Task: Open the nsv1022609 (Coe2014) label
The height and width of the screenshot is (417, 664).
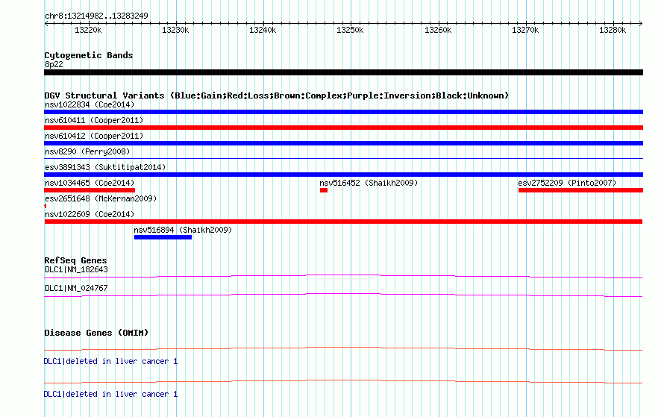Action: pyautogui.click(x=90, y=214)
